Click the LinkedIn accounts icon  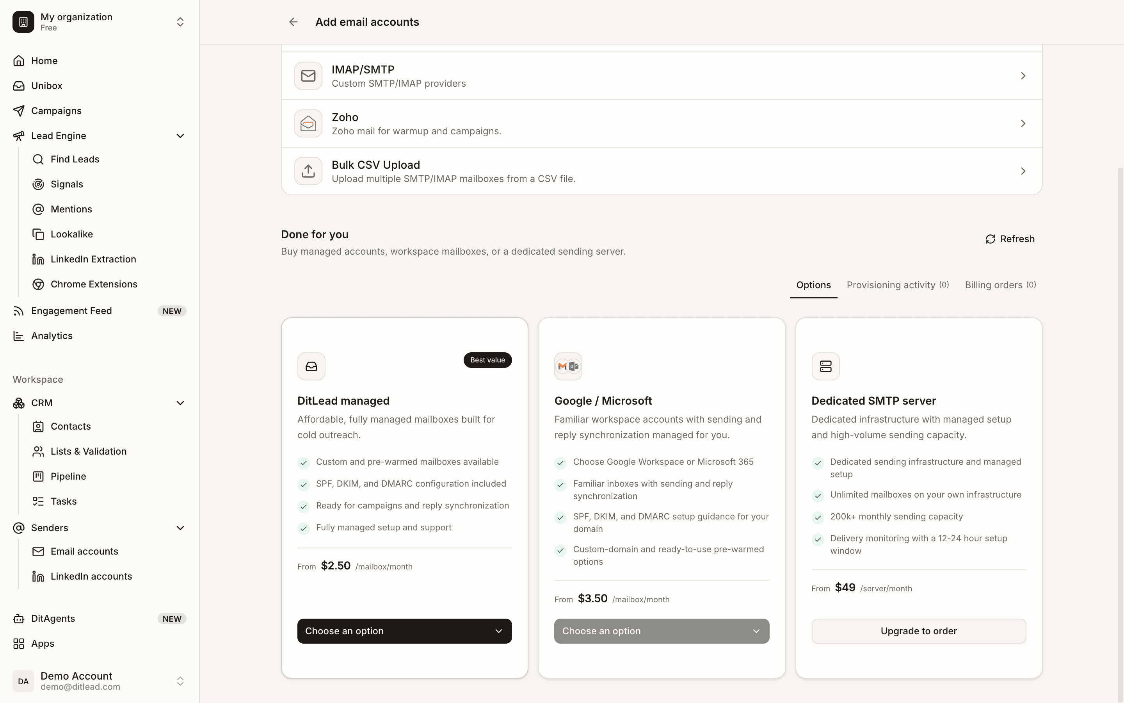click(x=38, y=576)
